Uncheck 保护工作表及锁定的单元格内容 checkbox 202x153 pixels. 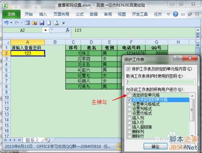[x=128, y=69]
